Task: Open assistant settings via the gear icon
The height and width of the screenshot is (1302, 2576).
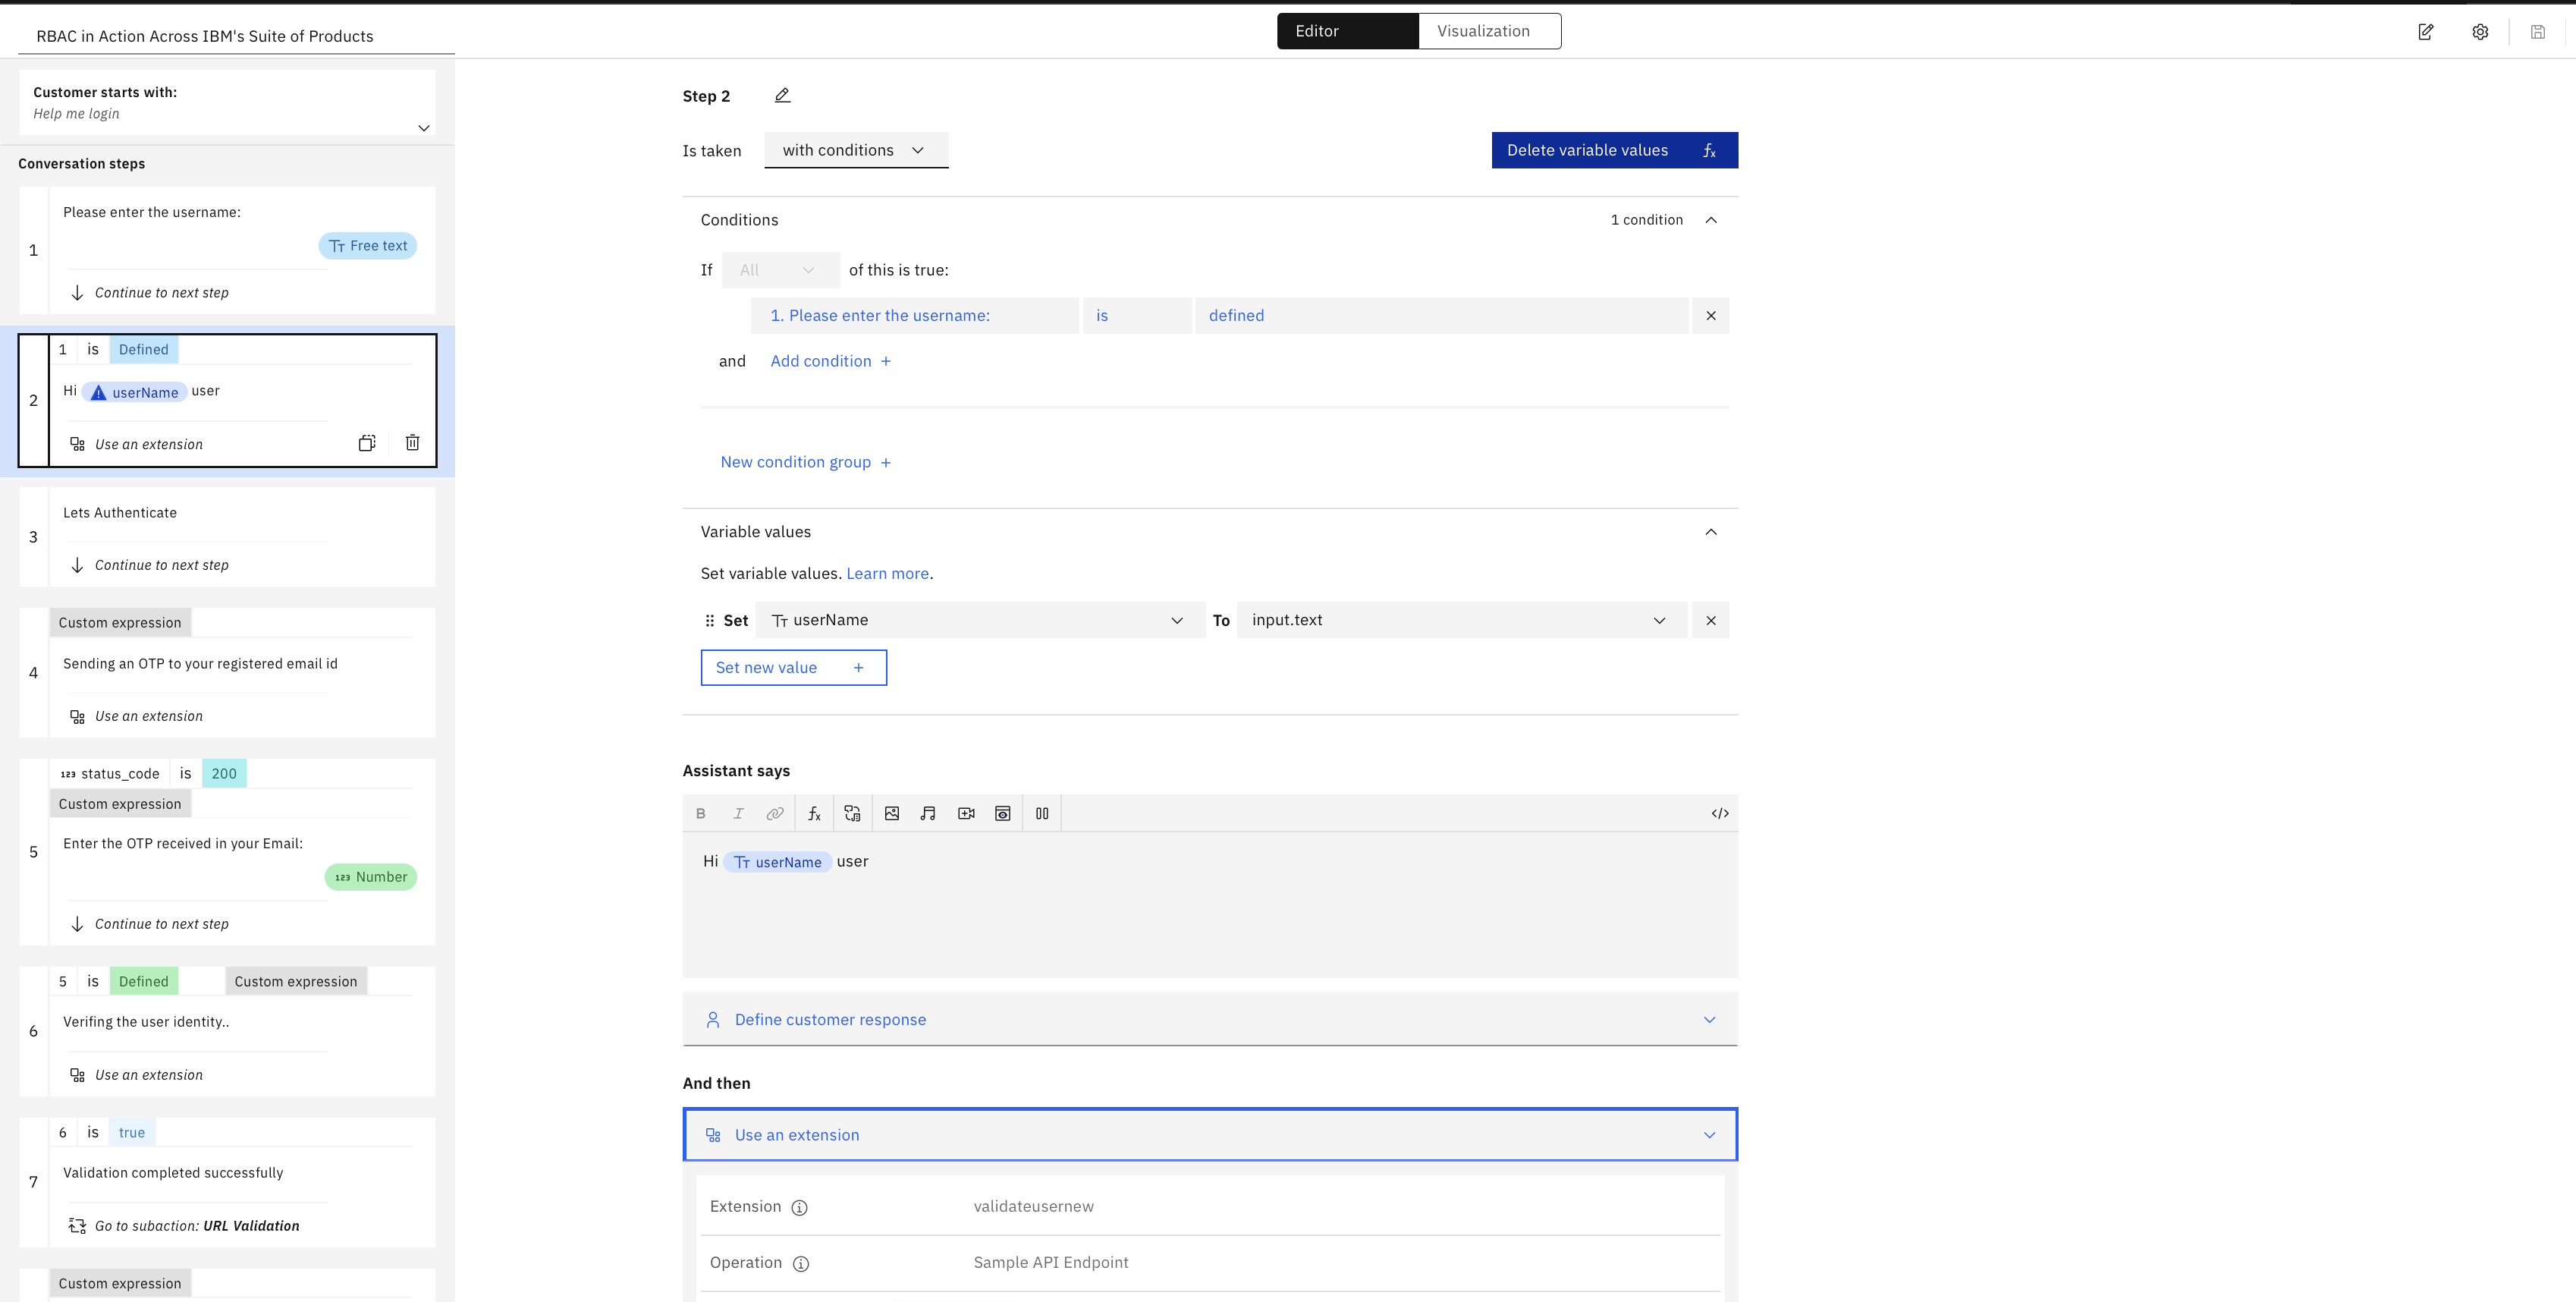Action: point(2480,31)
